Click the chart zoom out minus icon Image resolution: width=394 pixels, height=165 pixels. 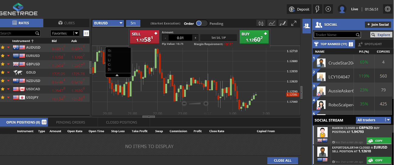pos(184,104)
